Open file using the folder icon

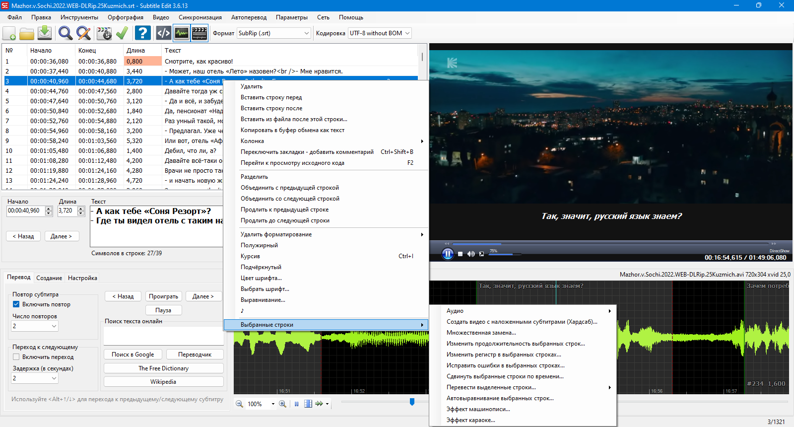tap(27, 33)
